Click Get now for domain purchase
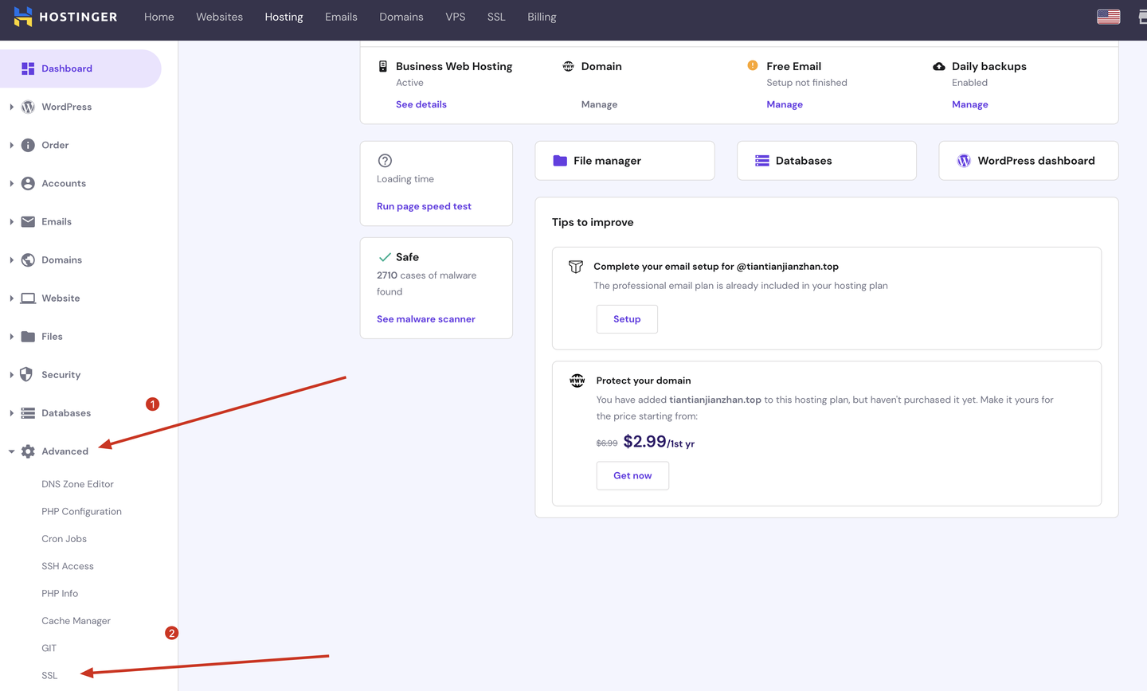Viewport: 1147px width, 691px height. 632,475
